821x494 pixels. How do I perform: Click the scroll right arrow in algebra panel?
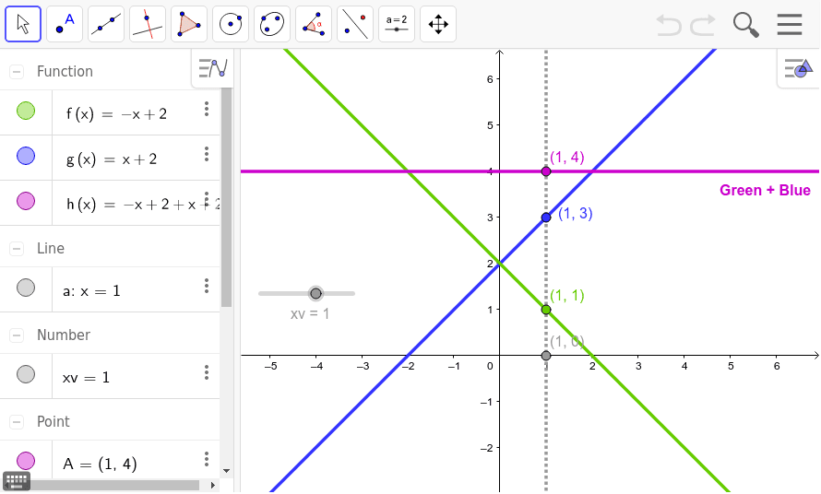212,485
